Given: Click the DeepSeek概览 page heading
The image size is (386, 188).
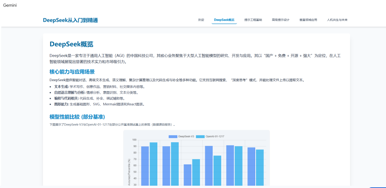Looking at the screenshot, I should point(71,44).
